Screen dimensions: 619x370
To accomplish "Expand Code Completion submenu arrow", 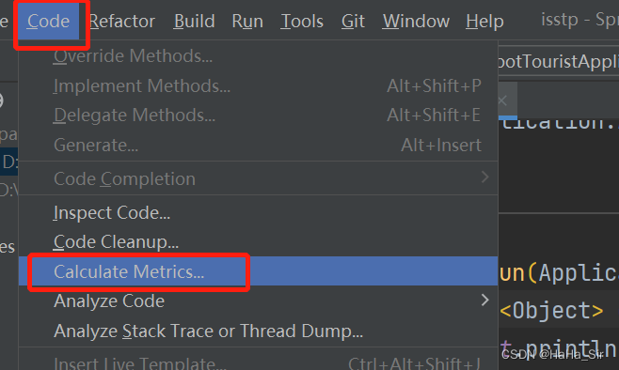I will (485, 177).
